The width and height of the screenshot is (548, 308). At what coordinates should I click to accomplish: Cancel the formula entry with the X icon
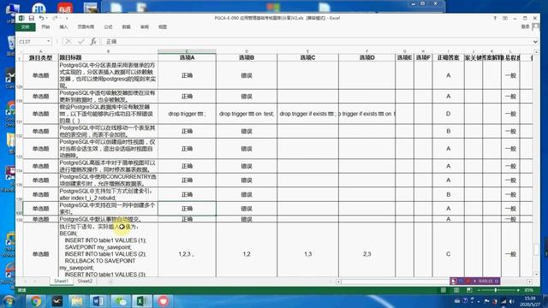click(x=68, y=42)
